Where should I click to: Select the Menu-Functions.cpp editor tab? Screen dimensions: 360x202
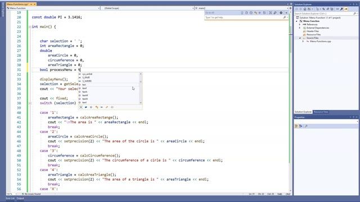[x=17, y=4]
